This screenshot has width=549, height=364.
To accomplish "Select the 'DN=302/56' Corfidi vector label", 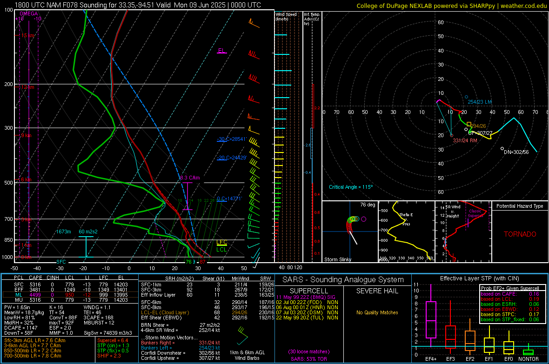I will 516,152.
